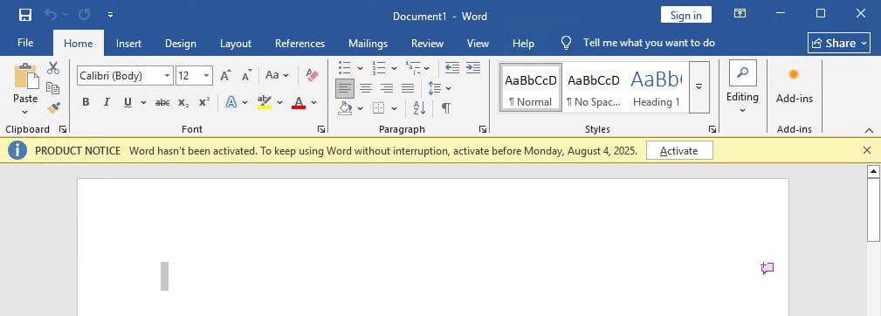Click the scrollbar up arrow
The height and width of the screenshot is (316, 881).
coord(873,171)
